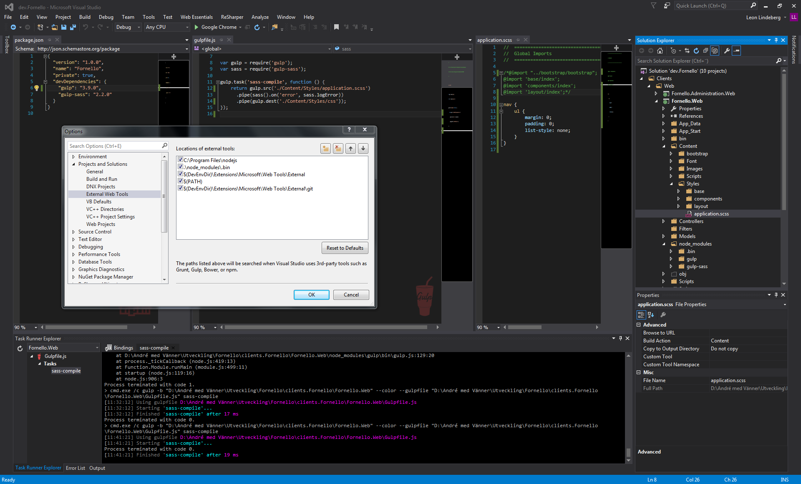This screenshot has width=801, height=484.
Task: Move selected path down in Options dialog
Action: click(x=363, y=148)
